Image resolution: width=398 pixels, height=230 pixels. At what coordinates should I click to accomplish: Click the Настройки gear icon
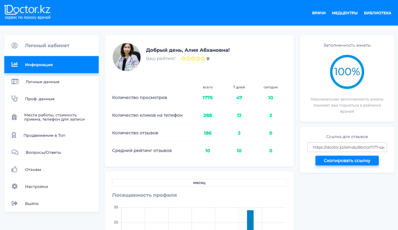tap(14, 186)
